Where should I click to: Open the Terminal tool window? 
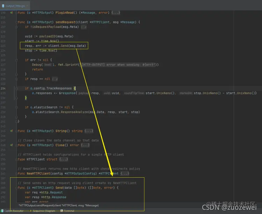tap(69, 211)
